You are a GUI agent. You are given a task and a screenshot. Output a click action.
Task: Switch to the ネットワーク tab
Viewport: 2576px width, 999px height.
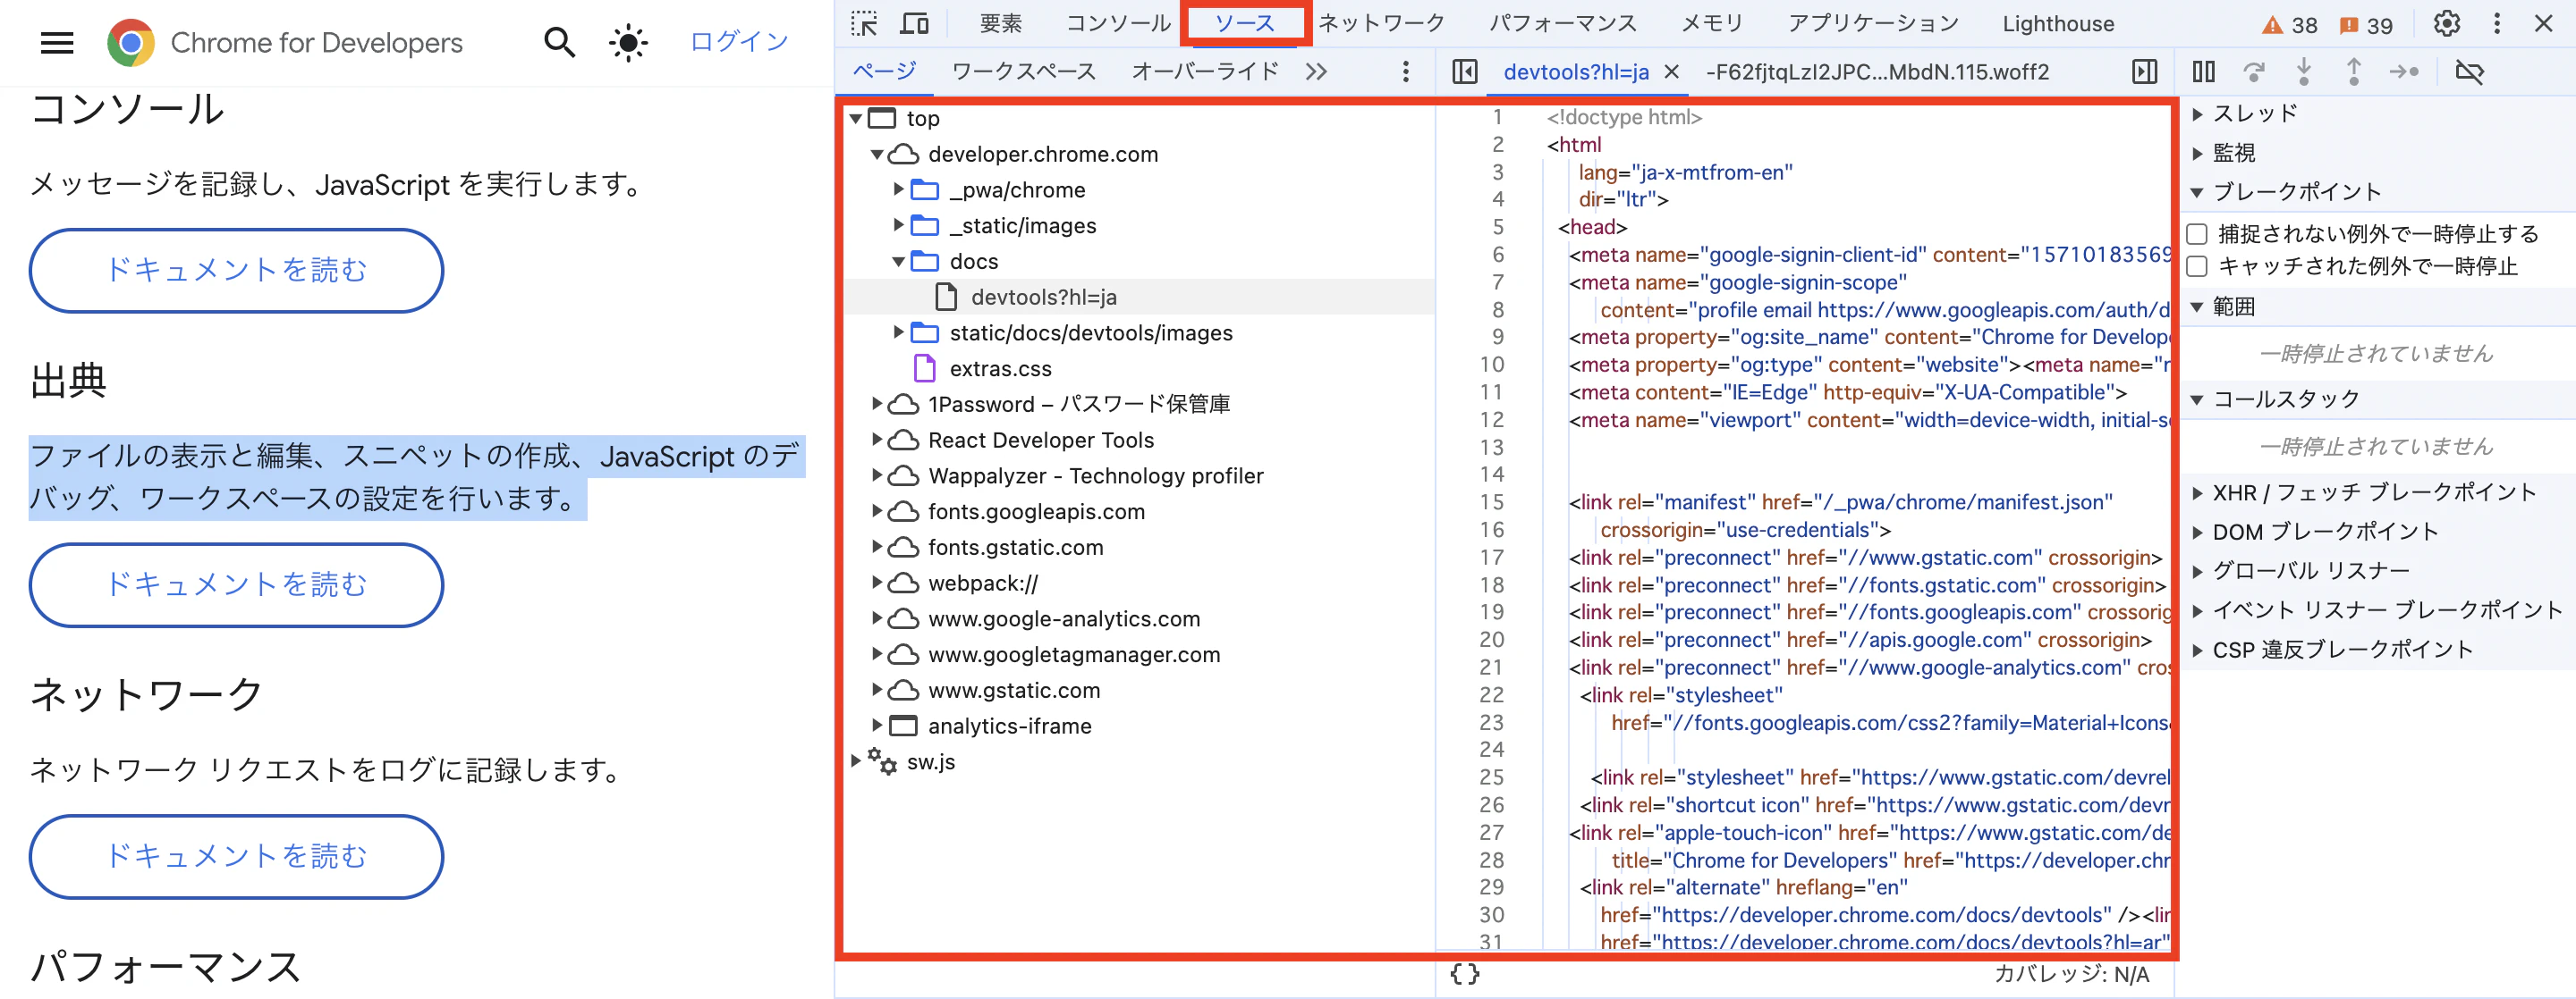coord(1381,23)
